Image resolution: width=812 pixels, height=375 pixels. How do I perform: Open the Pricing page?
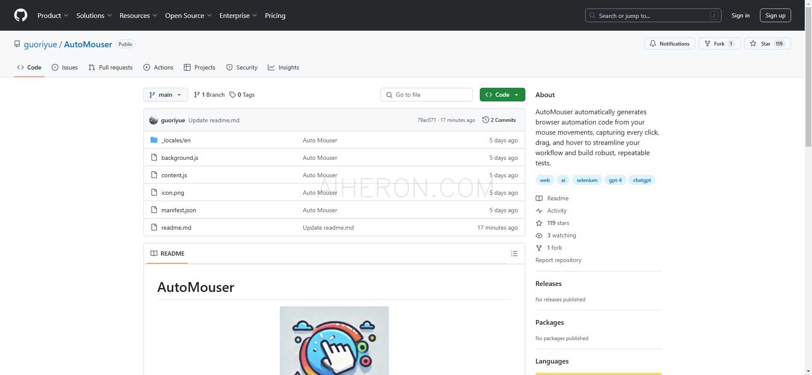coord(275,15)
